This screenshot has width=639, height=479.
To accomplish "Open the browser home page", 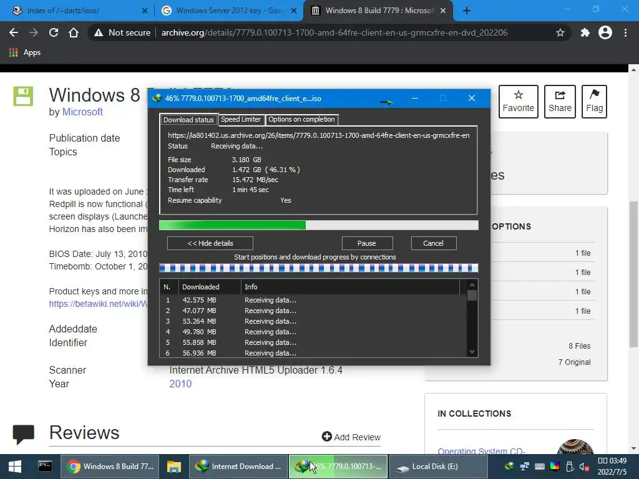I will tap(74, 32).
